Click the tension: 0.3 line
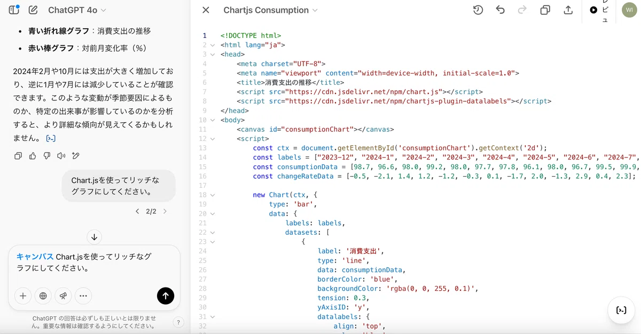This screenshot has width=641, height=334. tap(344, 298)
